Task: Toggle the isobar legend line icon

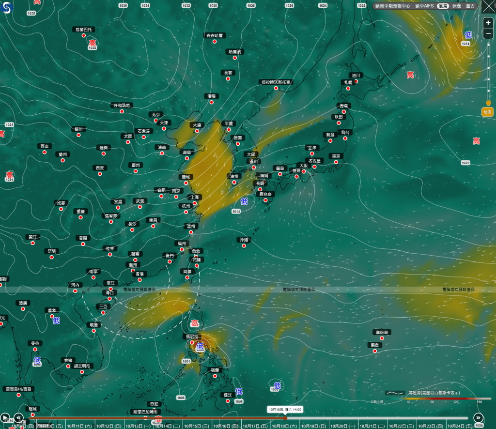Action: [395, 393]
